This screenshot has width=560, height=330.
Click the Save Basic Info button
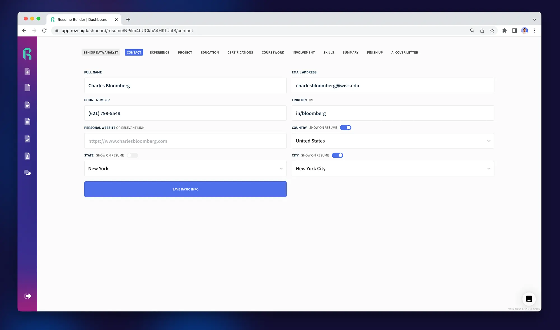[x=185, y=189]
